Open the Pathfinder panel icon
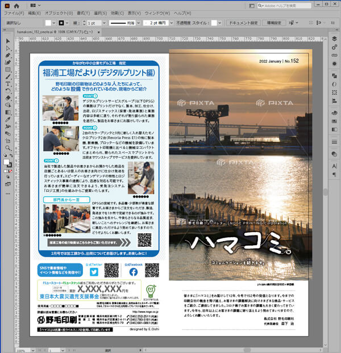The image size is (341, 353). [x=334, y=76]
